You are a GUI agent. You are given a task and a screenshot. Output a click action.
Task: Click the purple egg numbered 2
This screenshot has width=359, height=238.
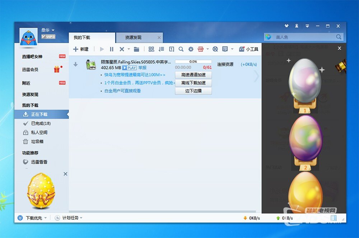coord(306,138)
